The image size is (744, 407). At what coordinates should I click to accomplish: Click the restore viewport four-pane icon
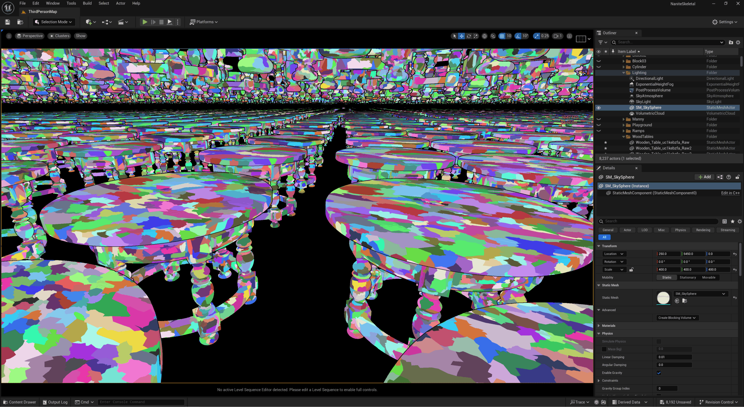pos(570,36)
